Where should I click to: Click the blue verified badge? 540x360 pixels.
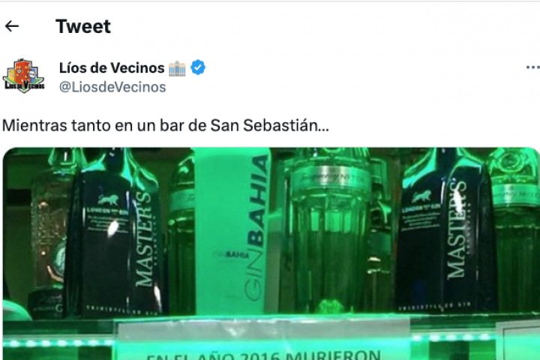coord(198,67)
